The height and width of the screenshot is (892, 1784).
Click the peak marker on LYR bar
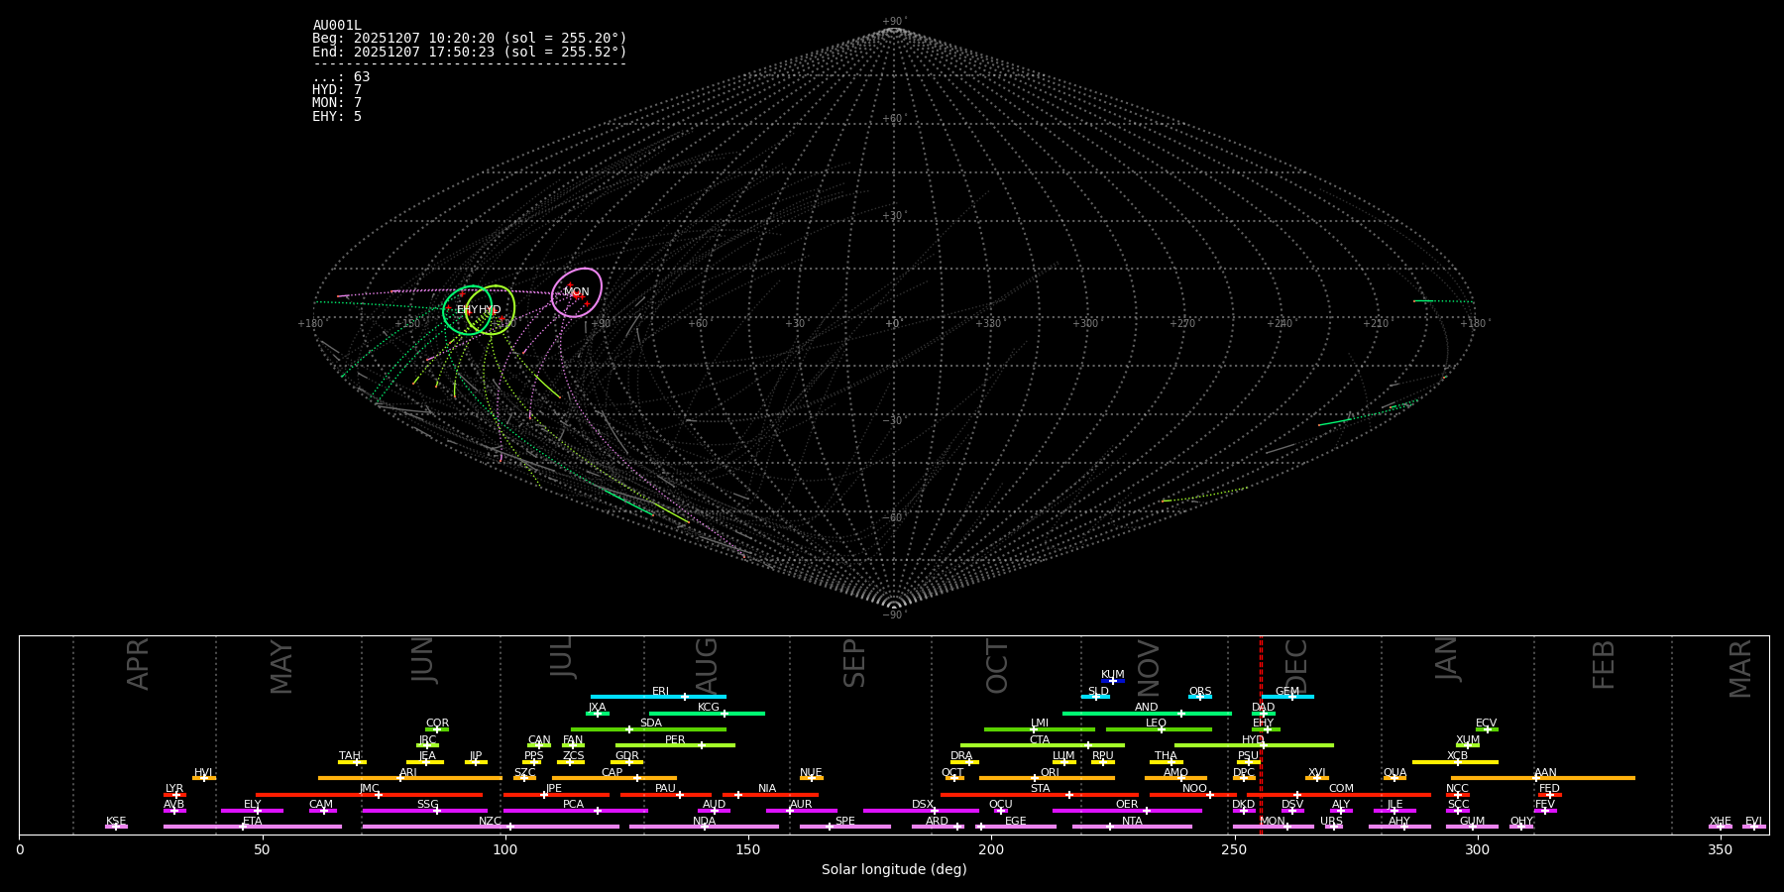(176, 795)
